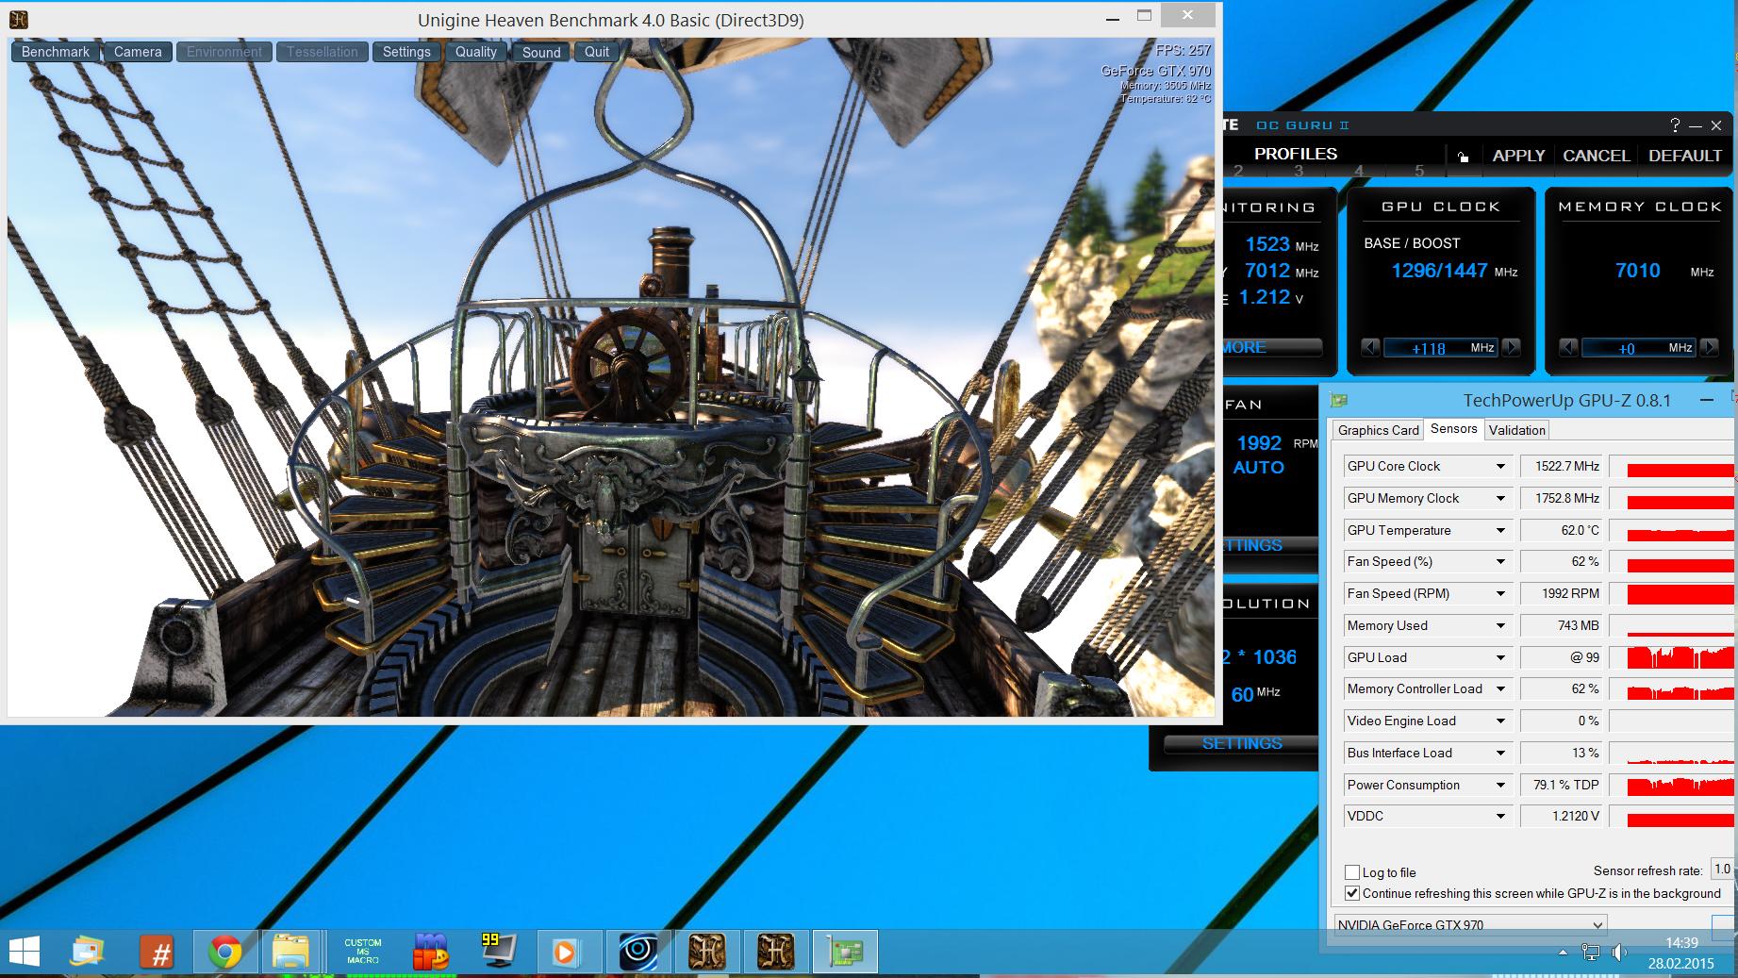Viewport: 1738px width, 978px height.
Task: Open the Fraps monitor icon showing 99
Action: 497,953
